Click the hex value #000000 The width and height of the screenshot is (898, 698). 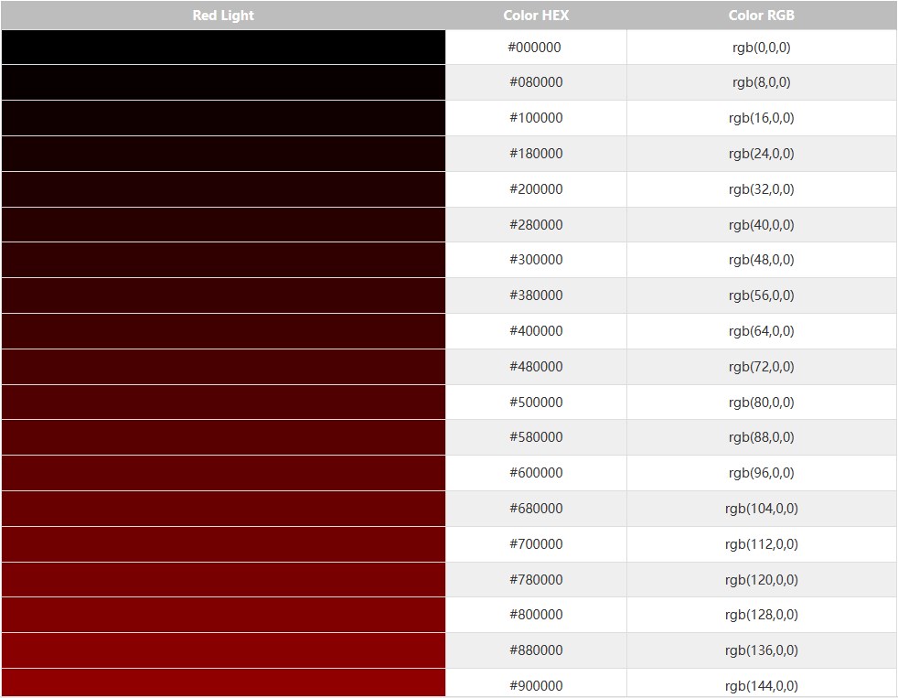click(534, 47)
